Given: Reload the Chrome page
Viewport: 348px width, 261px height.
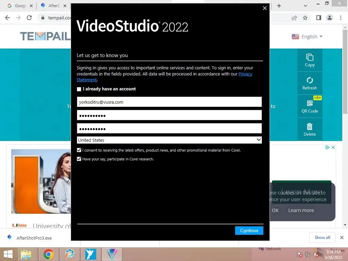Looking at the screenshot, I should click(x=29, y=18).
